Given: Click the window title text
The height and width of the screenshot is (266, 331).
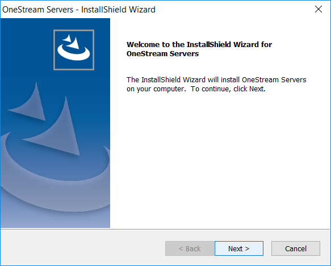Looking at the screenshot, I should tap(79, 10).
